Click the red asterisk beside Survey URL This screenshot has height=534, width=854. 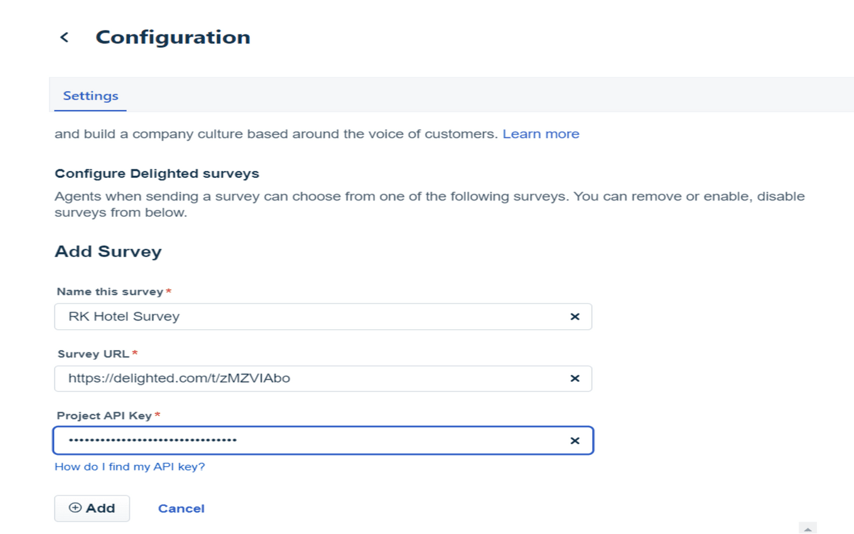(x=134, y=354)
